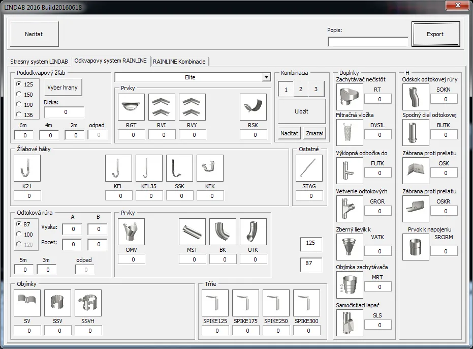473x349 pixels.
Task: Click the Zmazat button
Action: pos(314,133)
